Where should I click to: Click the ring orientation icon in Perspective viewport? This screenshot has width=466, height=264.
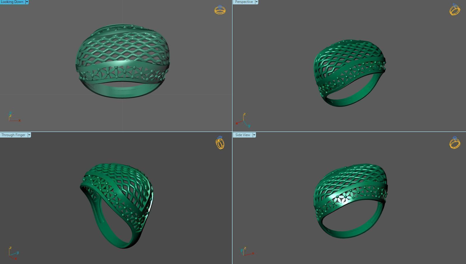(x=455, y=10)
